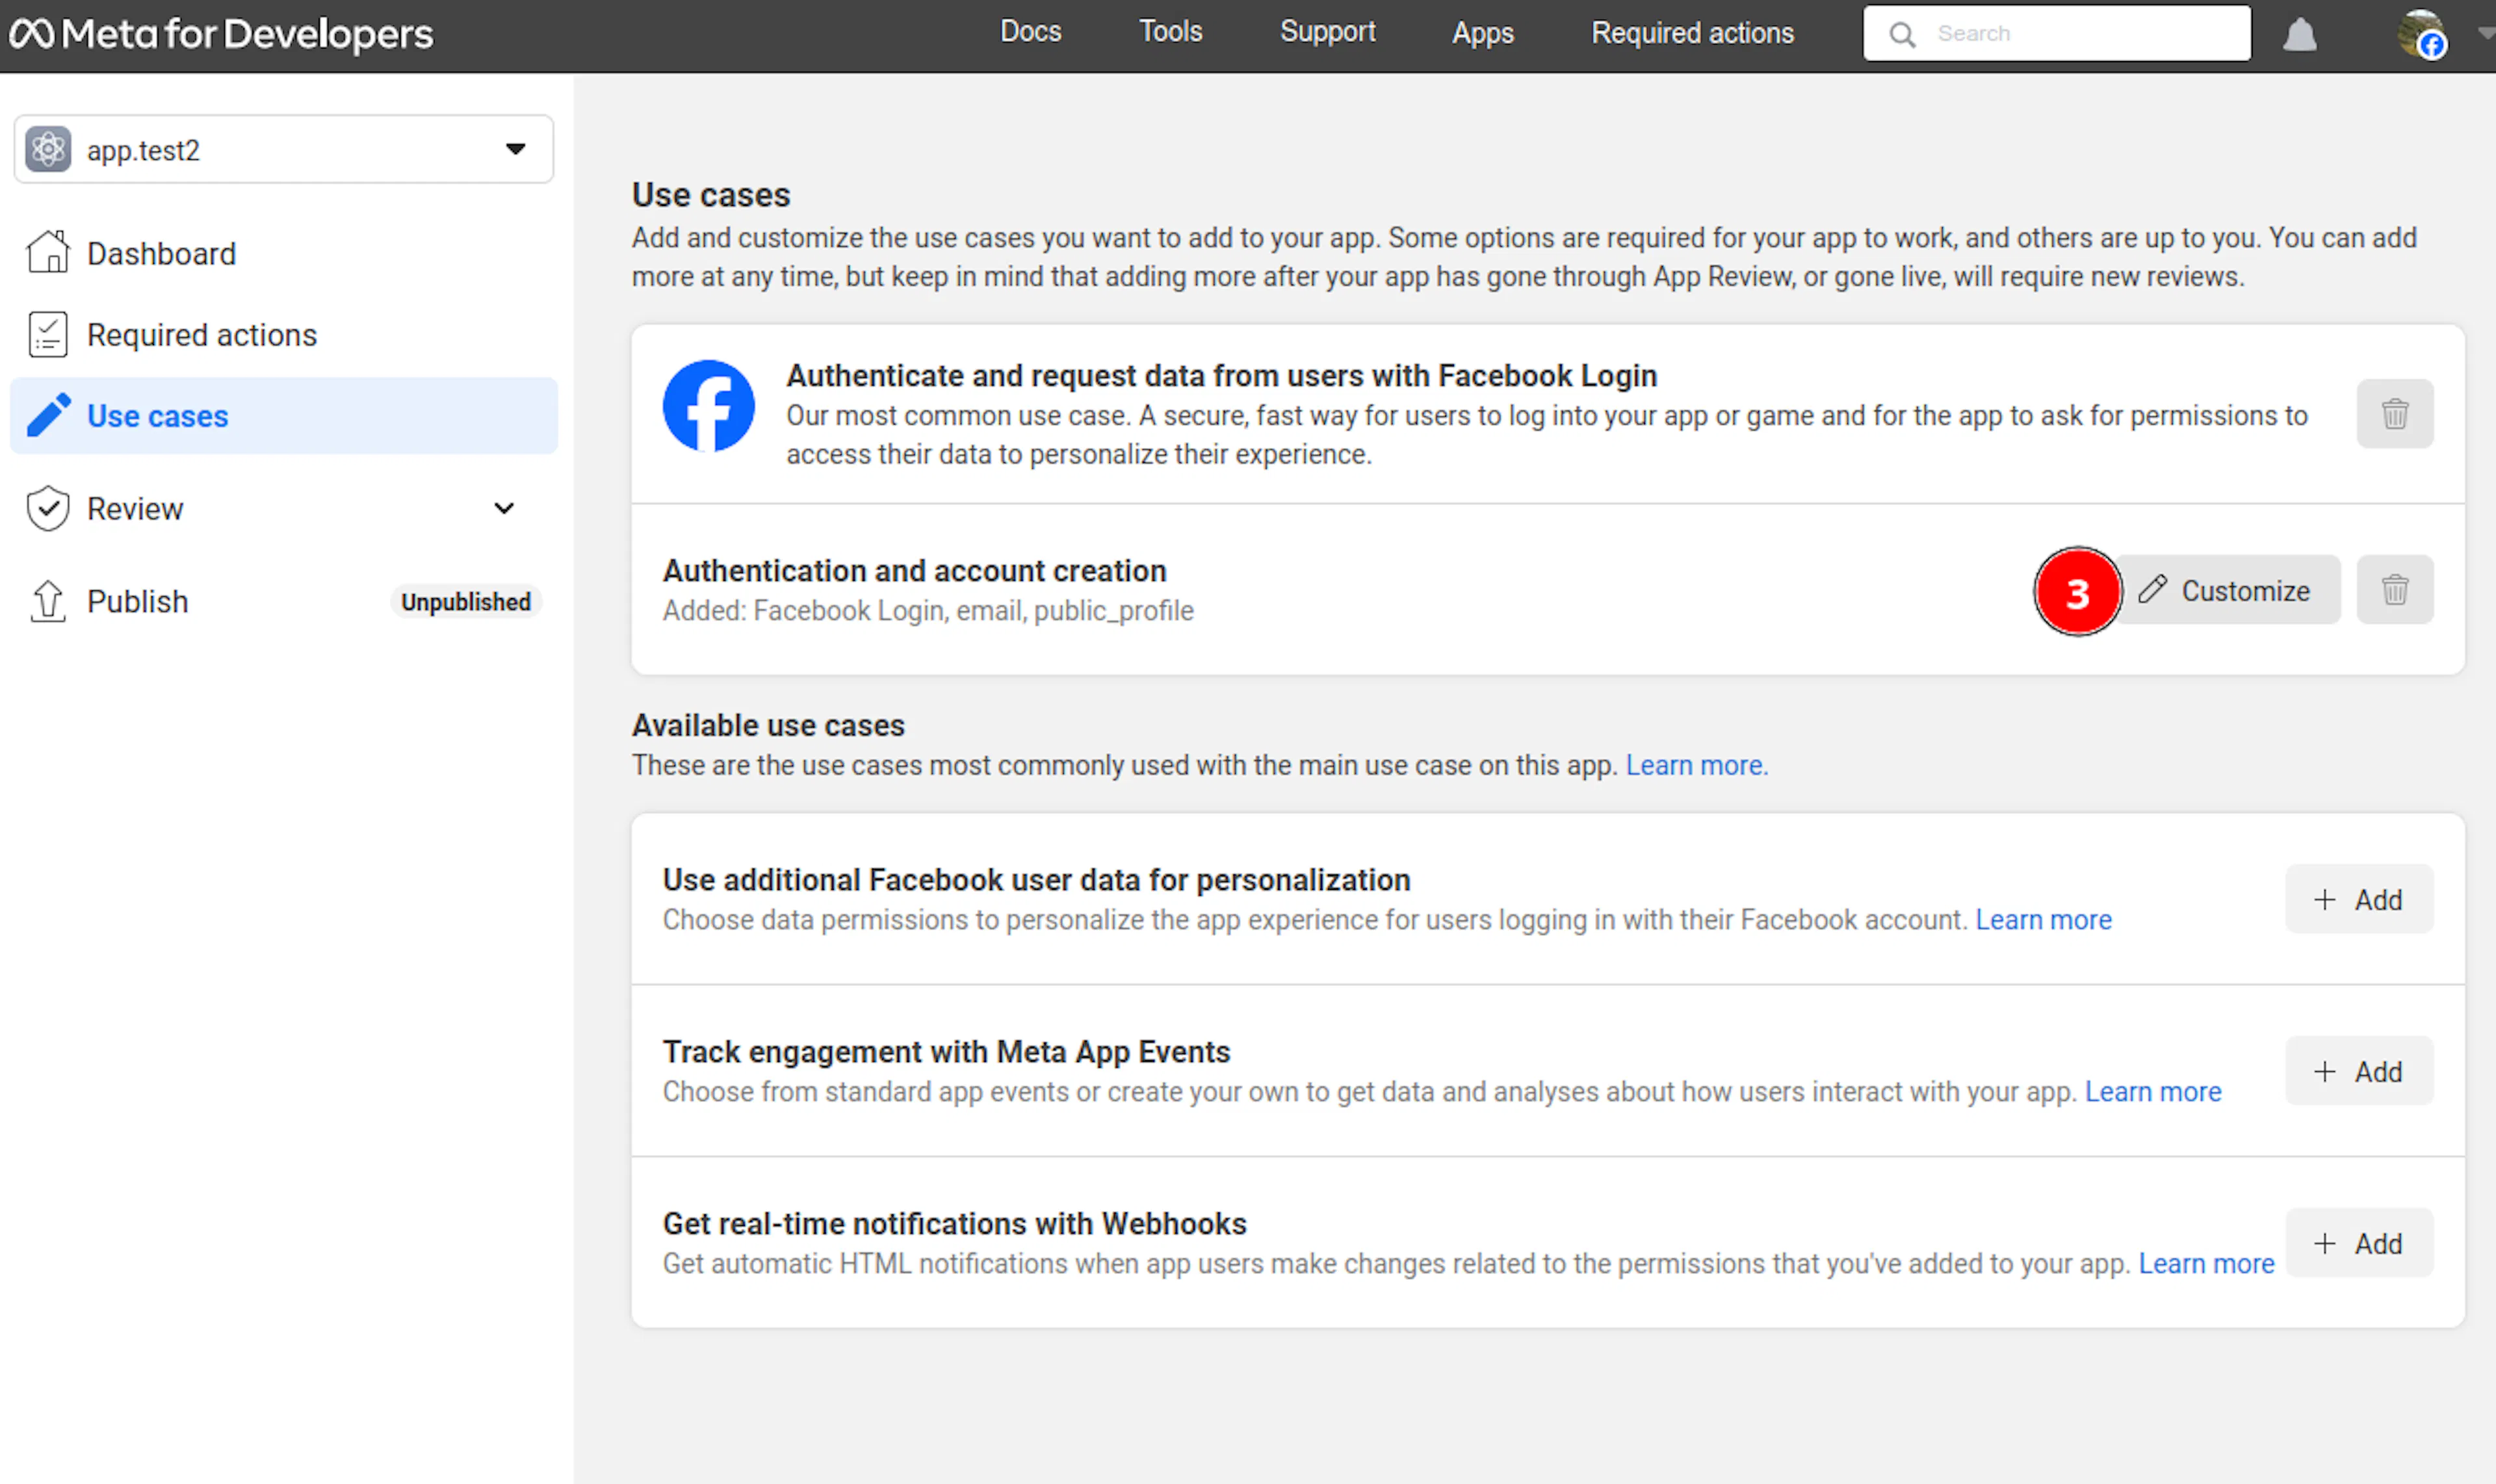The height and width of the screenshot is (1484, 2496).
Task: Click the app.test2 app icon
Action: pos(48,150)
